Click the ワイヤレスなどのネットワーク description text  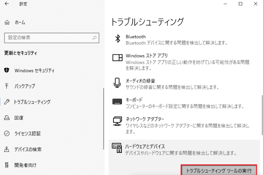pyautogui.click(x=188, y=129)
